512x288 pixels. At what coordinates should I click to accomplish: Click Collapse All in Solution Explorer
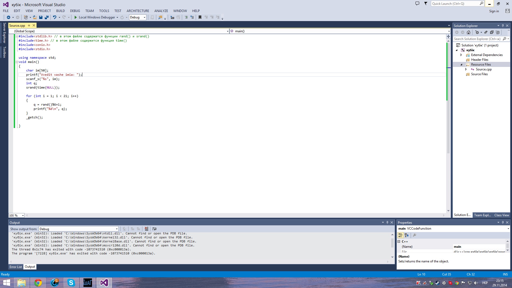492,32
